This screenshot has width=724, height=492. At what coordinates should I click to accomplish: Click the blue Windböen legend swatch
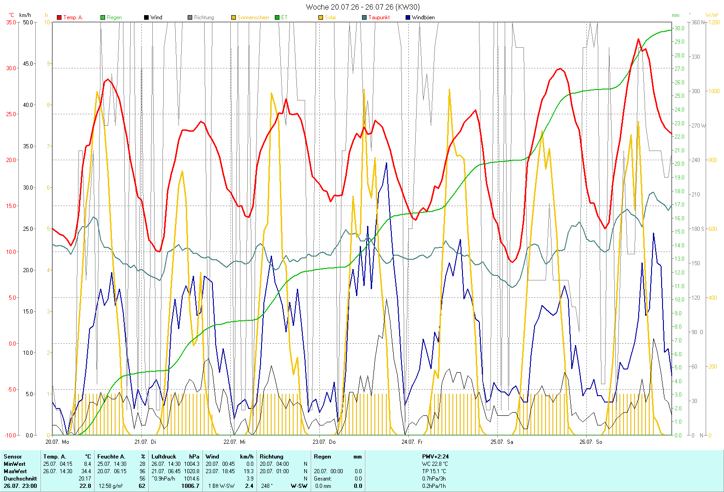coord(408,17)
